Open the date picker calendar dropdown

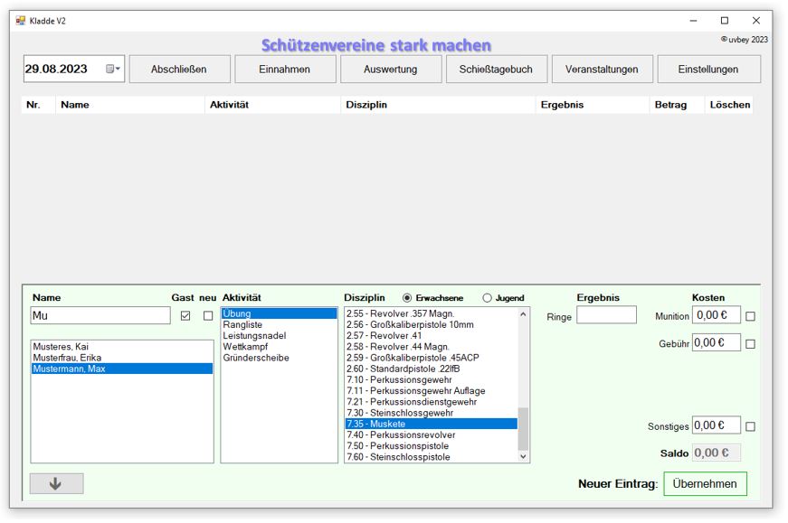(x=113, y=69)
